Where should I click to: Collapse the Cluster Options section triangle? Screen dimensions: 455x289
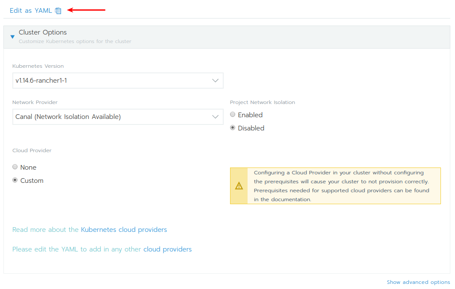(12, 37)
